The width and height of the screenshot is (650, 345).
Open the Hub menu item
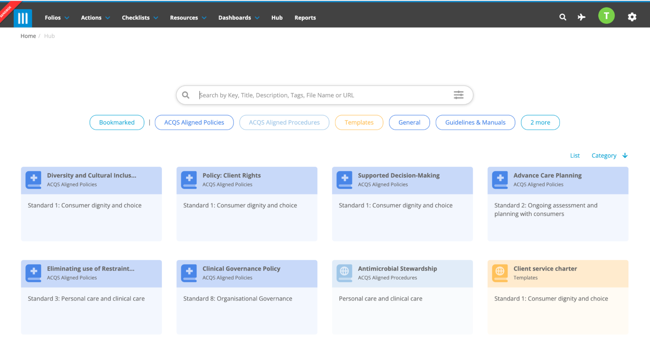click(x=277, y=18)
